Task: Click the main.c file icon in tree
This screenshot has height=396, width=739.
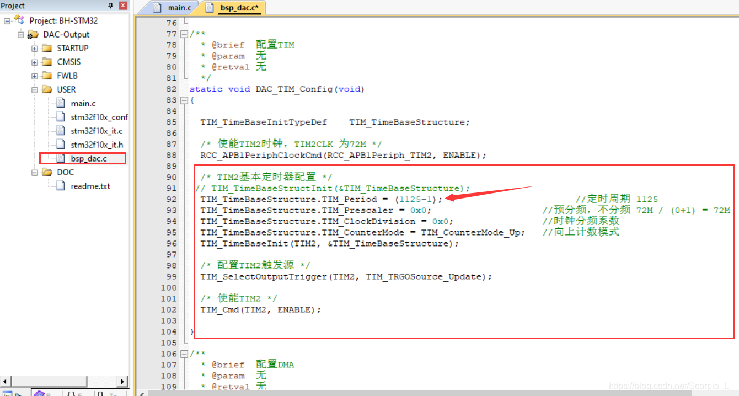Action: pyautogui.click(x=61, y=103)
